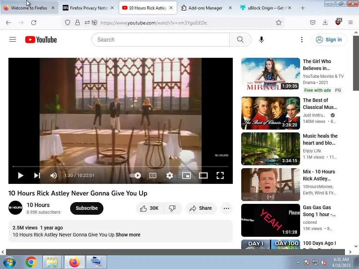Seek on the video progress bar

[x=121, y=166]
